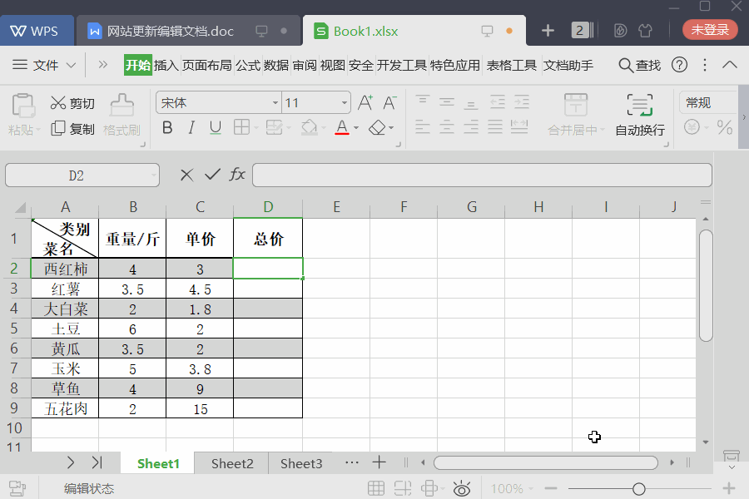Click the currency format icon
This screenshot has width=749, height=499.
pyautogui.click(x=692, y=127)
